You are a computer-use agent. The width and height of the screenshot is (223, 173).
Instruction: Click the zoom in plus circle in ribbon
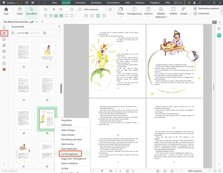110,9
